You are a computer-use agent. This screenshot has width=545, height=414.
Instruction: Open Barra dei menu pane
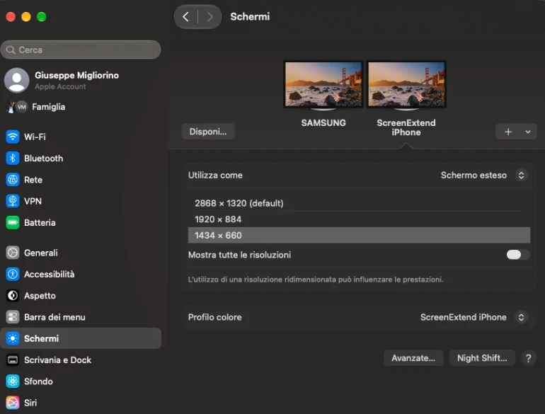[x=81, y=317]
